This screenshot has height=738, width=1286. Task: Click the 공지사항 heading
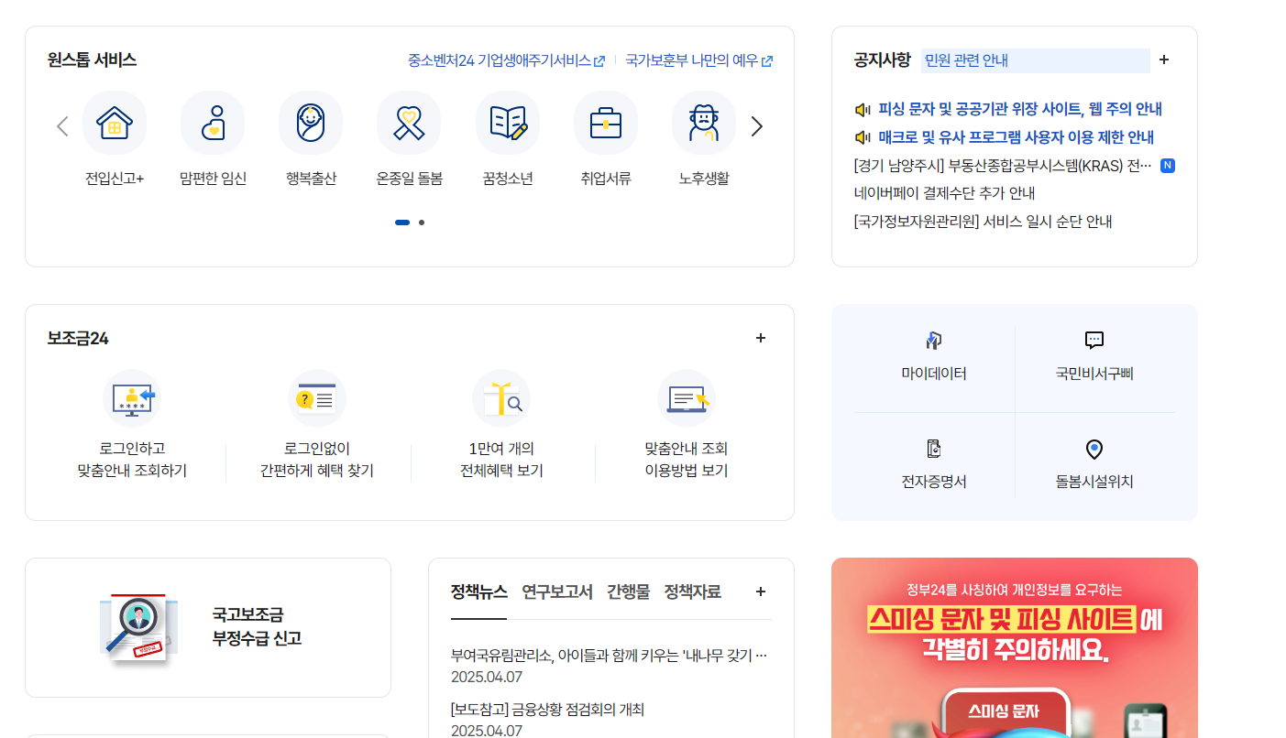point(882,60)
